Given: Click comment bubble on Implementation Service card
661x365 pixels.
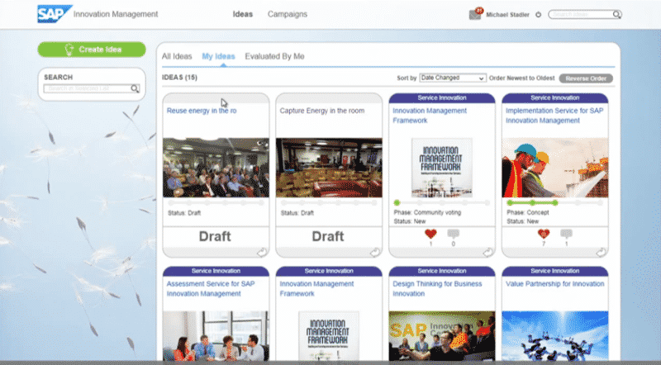Looking at the screenshot, I should pos(566,234).
